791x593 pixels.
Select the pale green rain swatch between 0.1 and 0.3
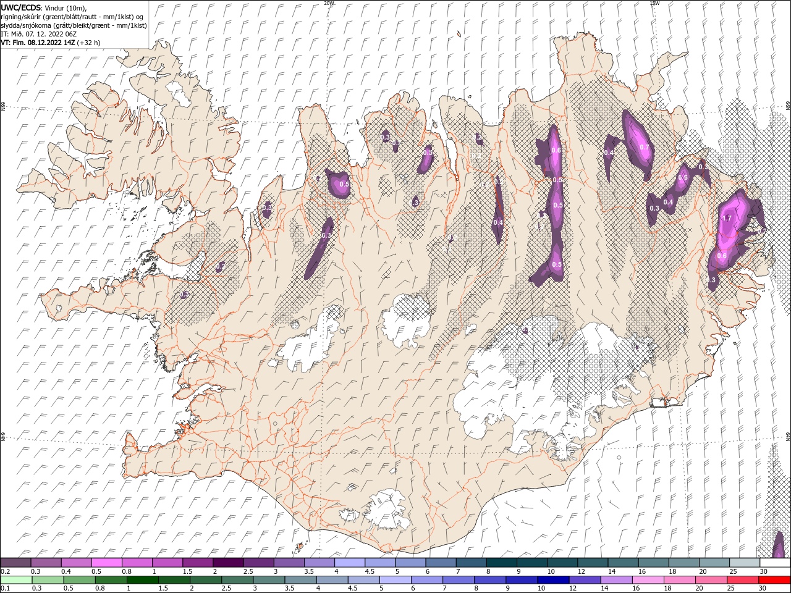(17, 580)
